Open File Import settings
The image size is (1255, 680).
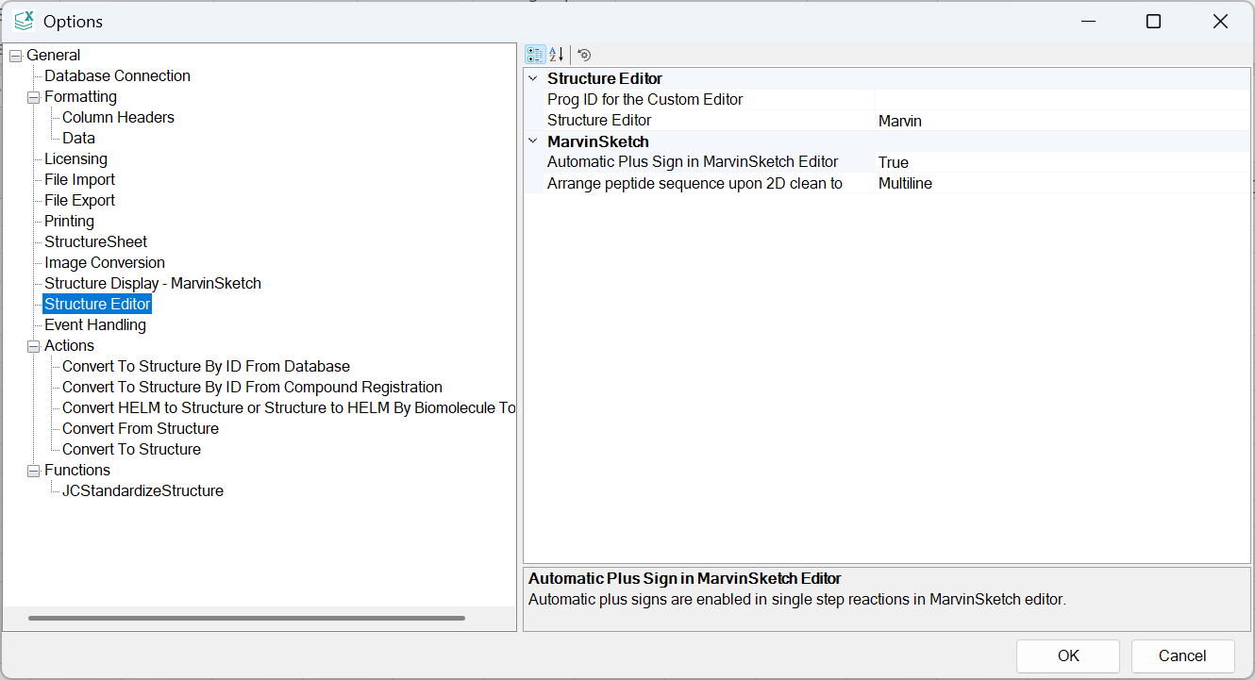[x=79, y=180]
